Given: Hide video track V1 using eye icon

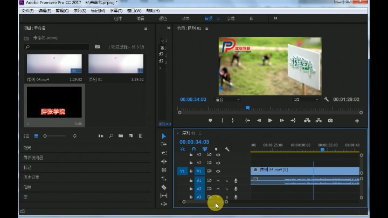Looking at the screenshot, I should [218, 171].
